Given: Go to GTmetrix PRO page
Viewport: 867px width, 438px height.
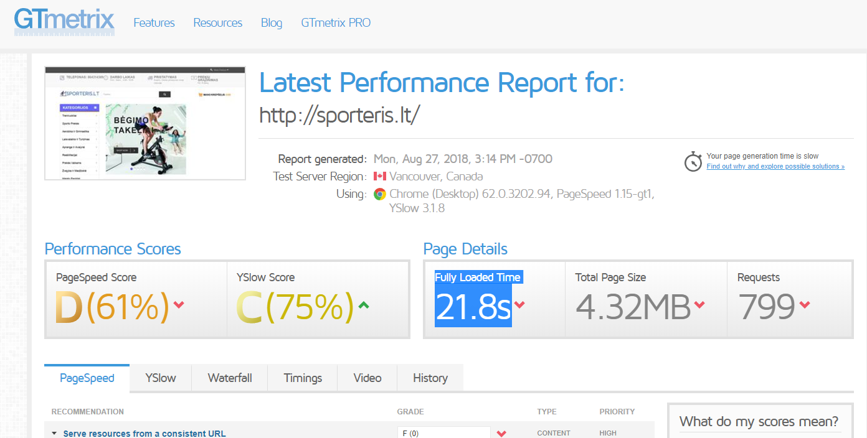Looking at the screenshot, I should tap(336, 23).
